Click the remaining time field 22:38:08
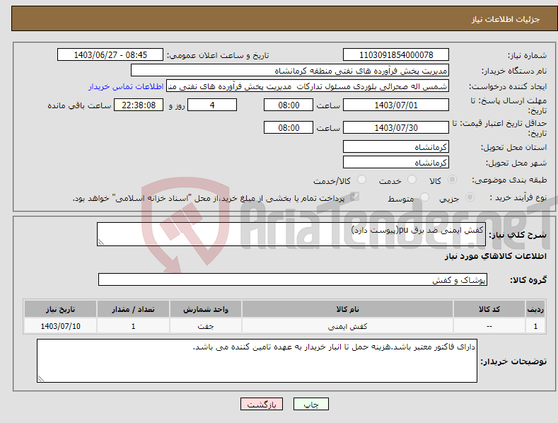Screen dimensions: 558x423 click(x=139, y=105)
